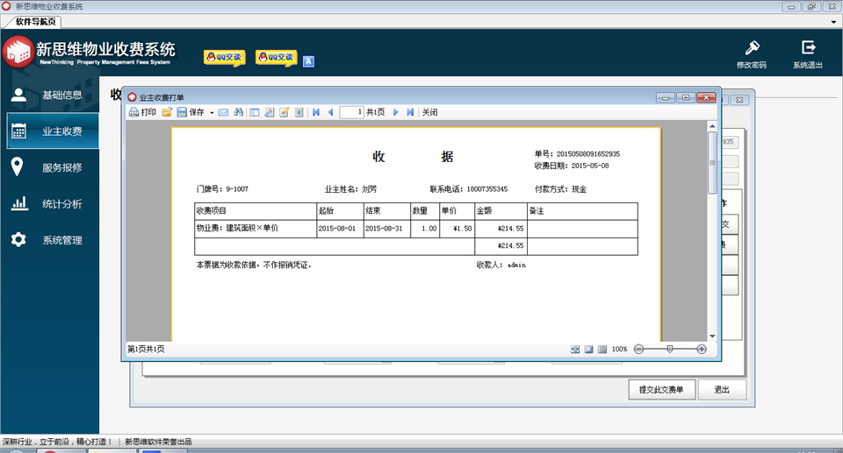The width and height of the screenshot is (843, 453).
Task: Click the 提交此交费单 button
Action: click(662, 390)
